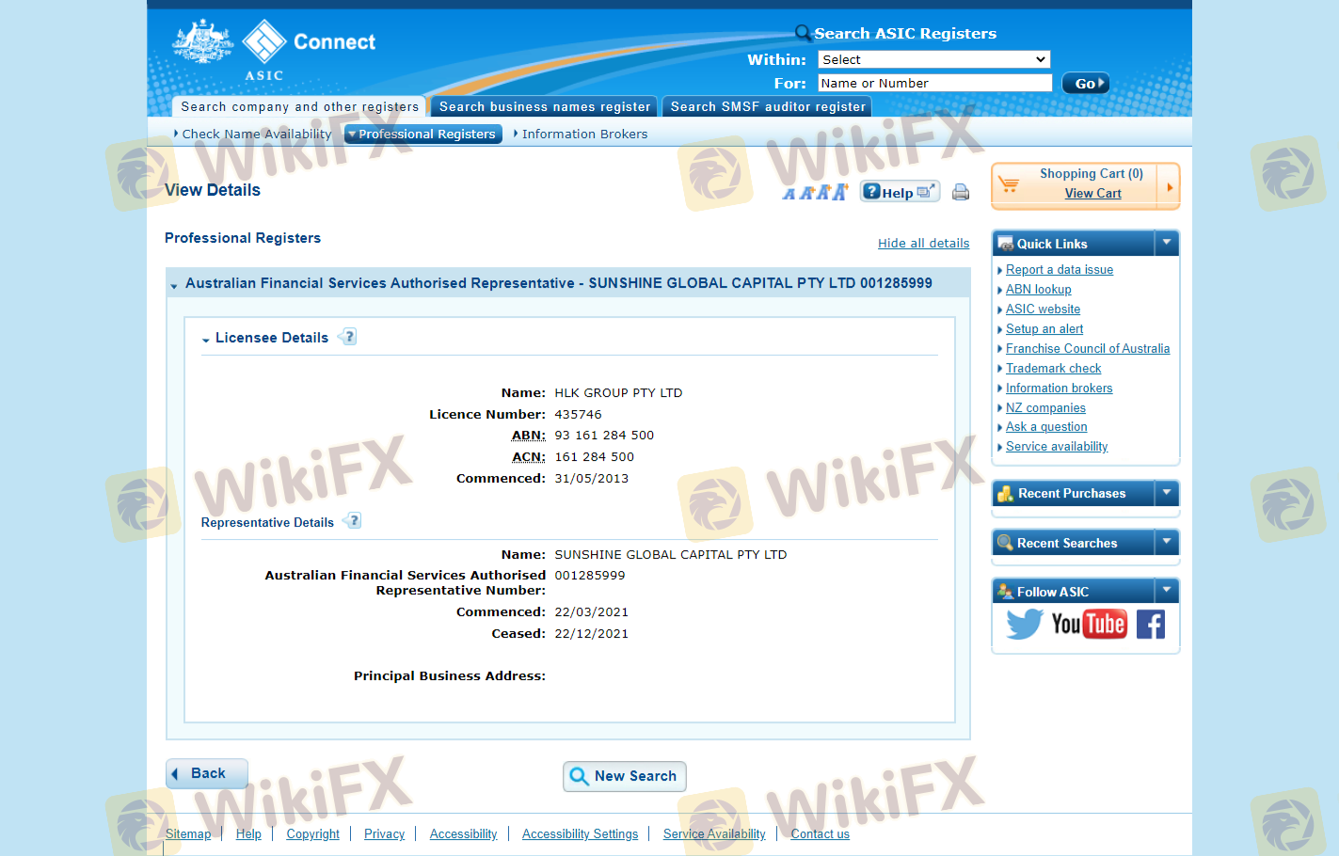Open the Within Select dropdown

933,59
